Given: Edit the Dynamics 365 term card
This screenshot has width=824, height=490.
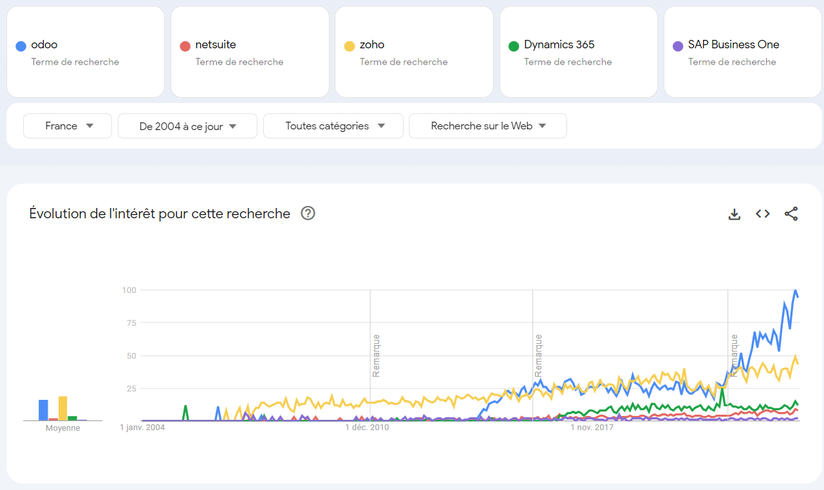Looking at the screenshot, I should coord(579,52).
